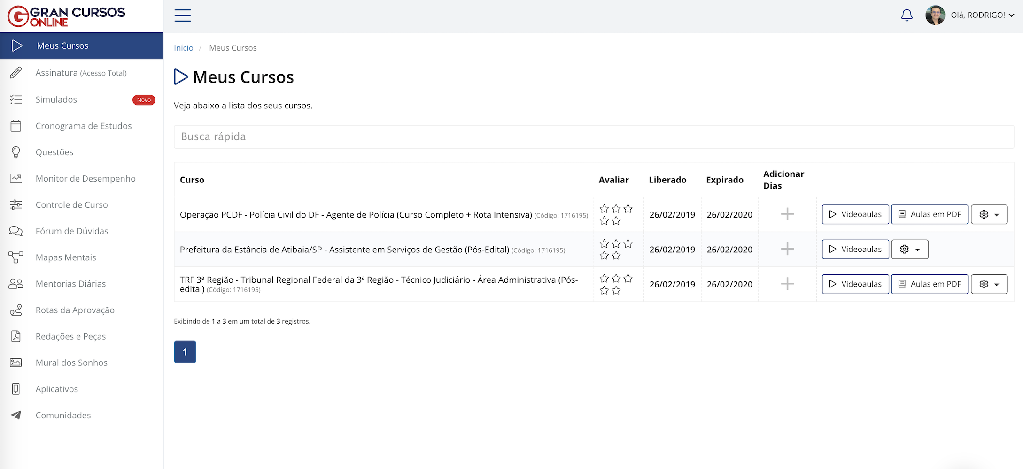The height and width of the screenshot is (469, 1023).
Task: Click the Comunidades paper plane icon
Action: point(16,415)
